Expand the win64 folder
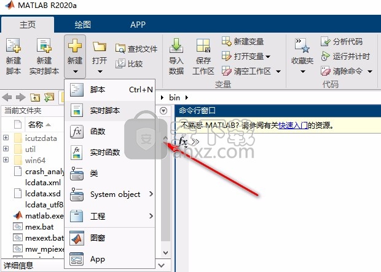Viewport: 381px width, 272px height. point(6,160)
